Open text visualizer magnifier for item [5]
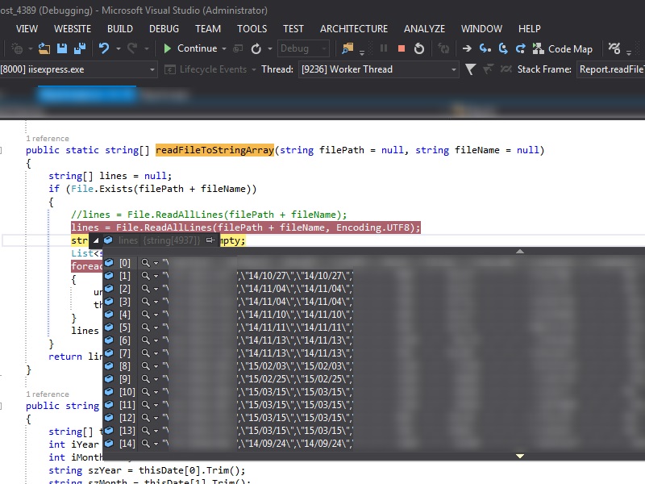645x484 pixels. pos(145,328)
